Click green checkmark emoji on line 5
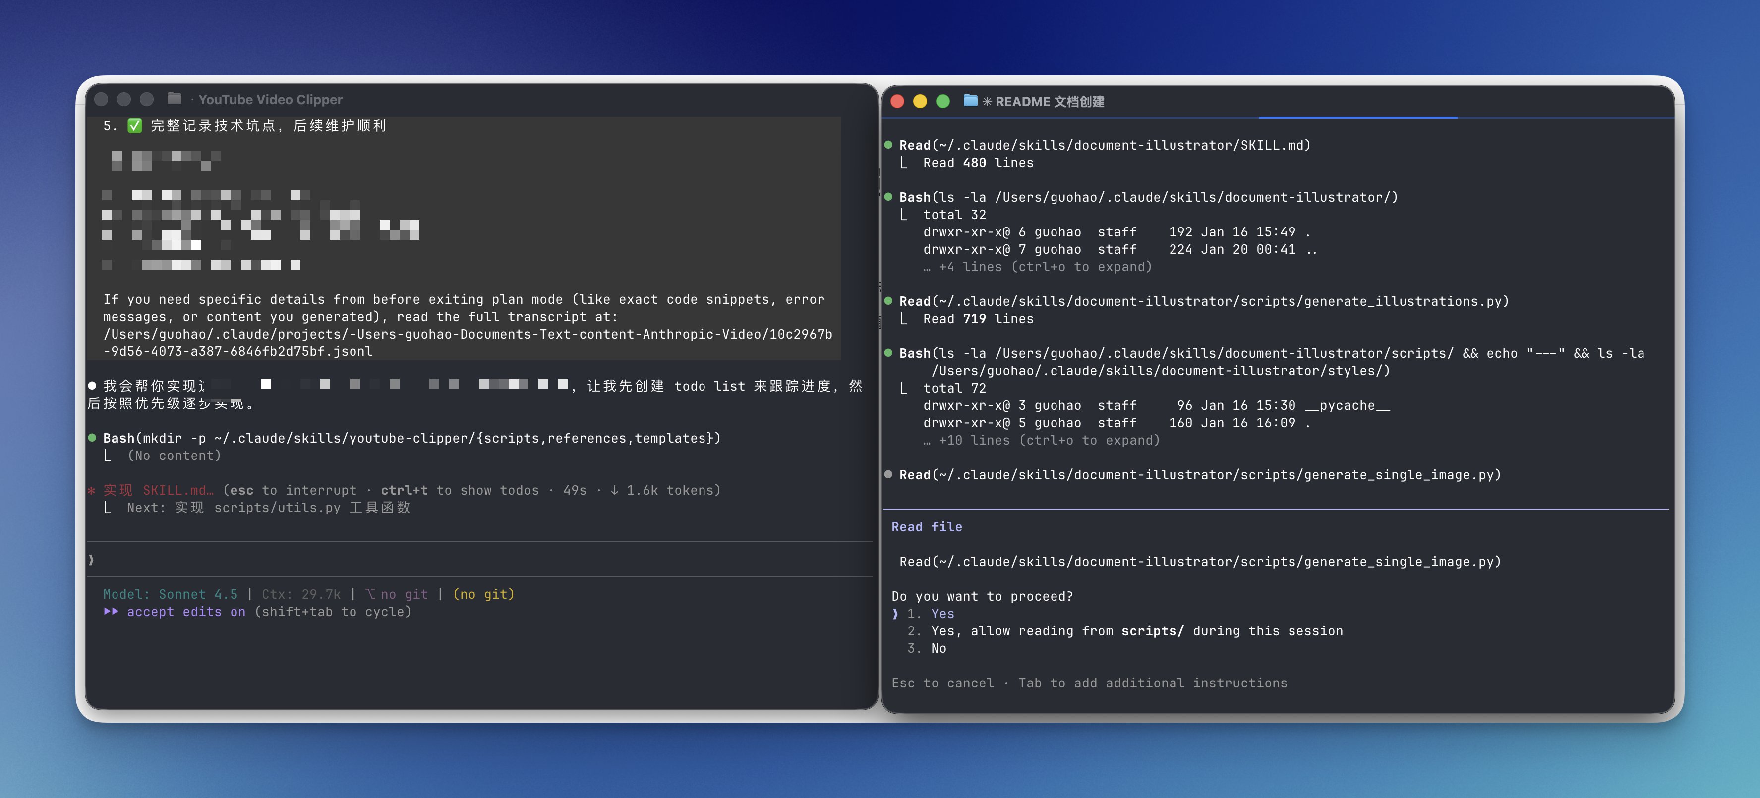1760x798 pixels. (134, 126)
